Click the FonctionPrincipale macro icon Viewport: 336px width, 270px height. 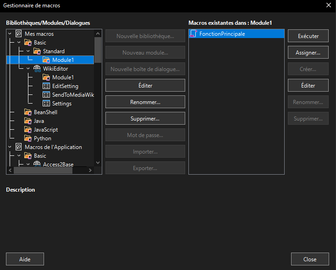(193, 34)
